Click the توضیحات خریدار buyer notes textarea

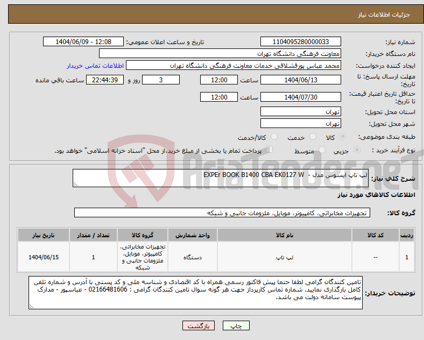pos(195,293)
